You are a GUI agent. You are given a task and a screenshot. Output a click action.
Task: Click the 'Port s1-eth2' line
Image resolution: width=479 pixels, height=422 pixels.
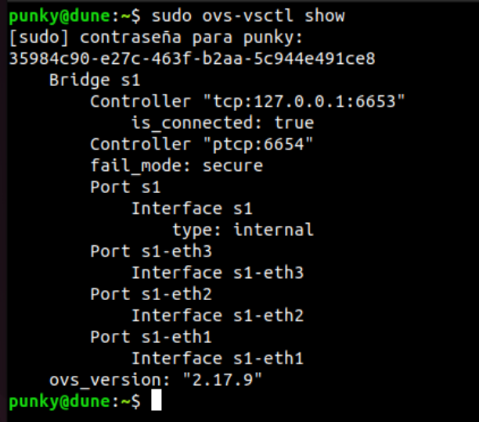point(151,295)
